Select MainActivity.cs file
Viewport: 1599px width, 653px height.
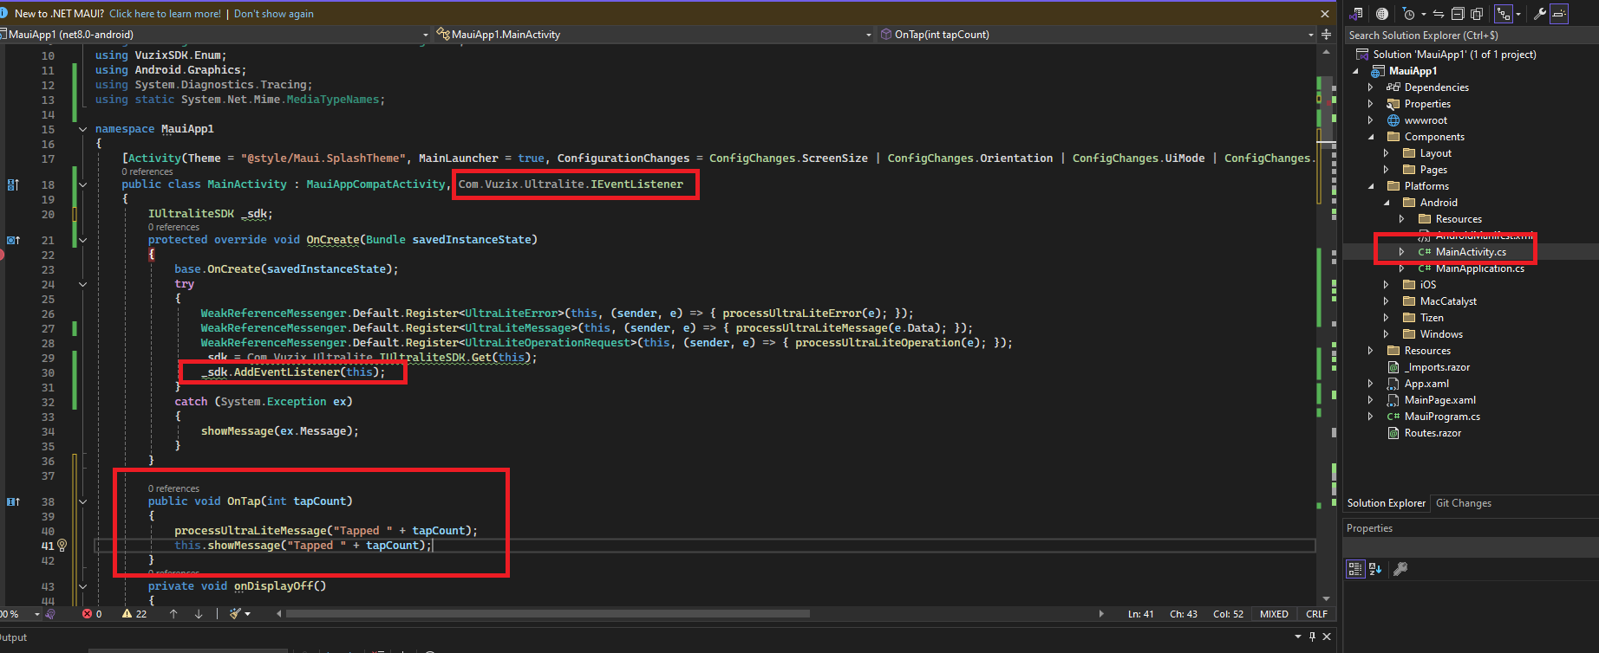coord(1471,252)
